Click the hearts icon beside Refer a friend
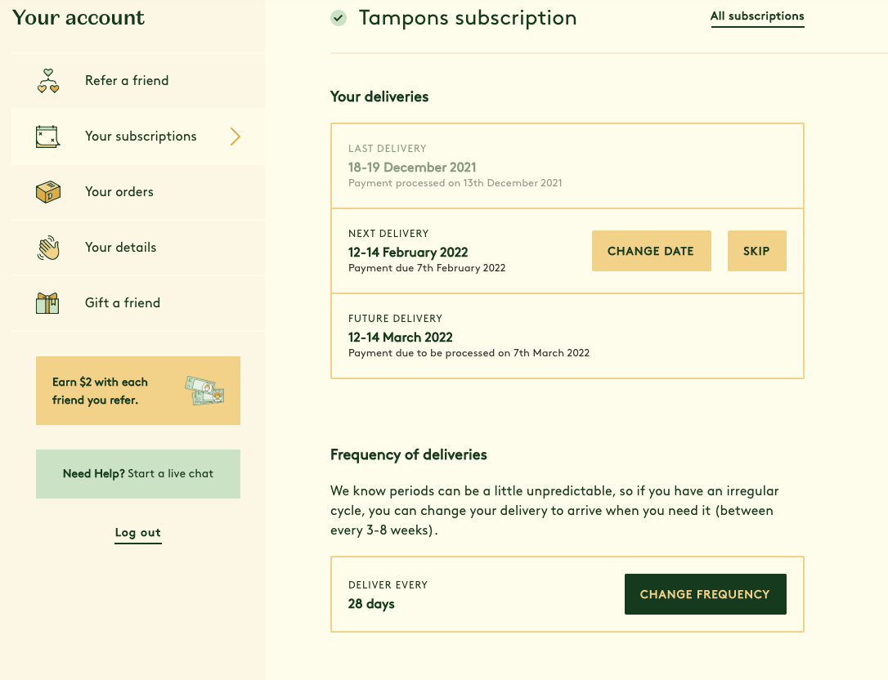The width and height of the screenshot is (888, 680). (48, 81)
